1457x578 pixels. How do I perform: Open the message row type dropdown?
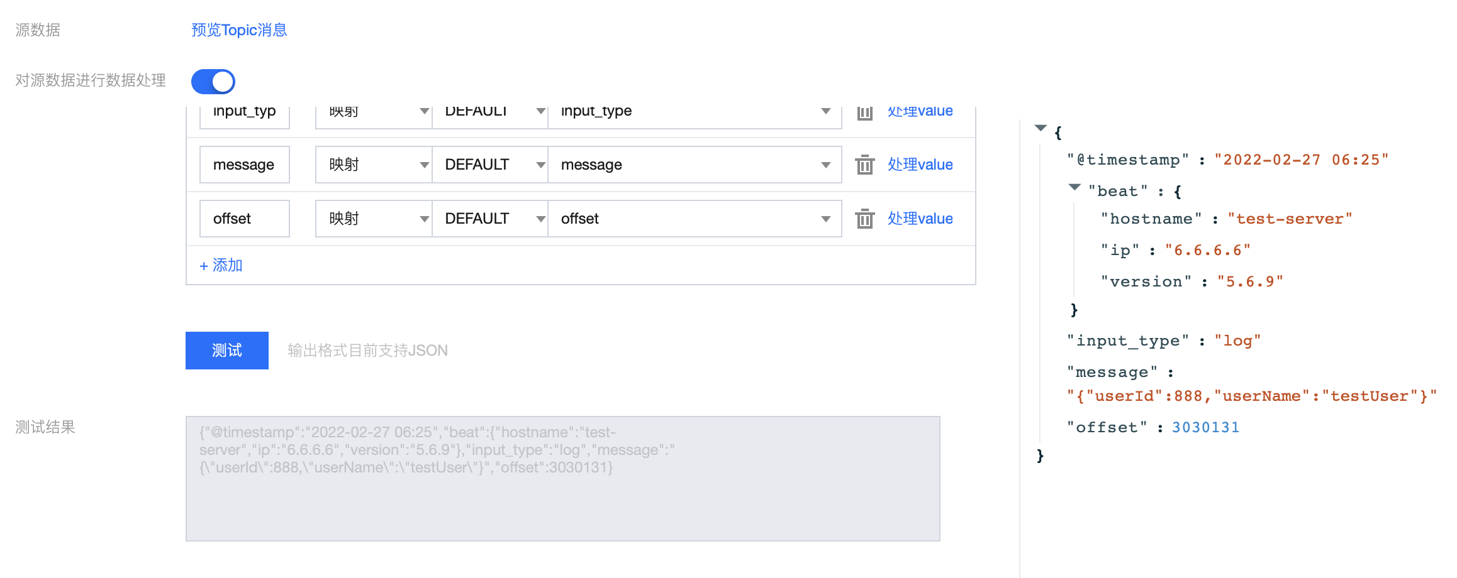(374, 165)
